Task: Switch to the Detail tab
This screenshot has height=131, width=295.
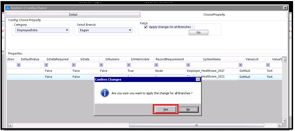Action: pos(73,15)
